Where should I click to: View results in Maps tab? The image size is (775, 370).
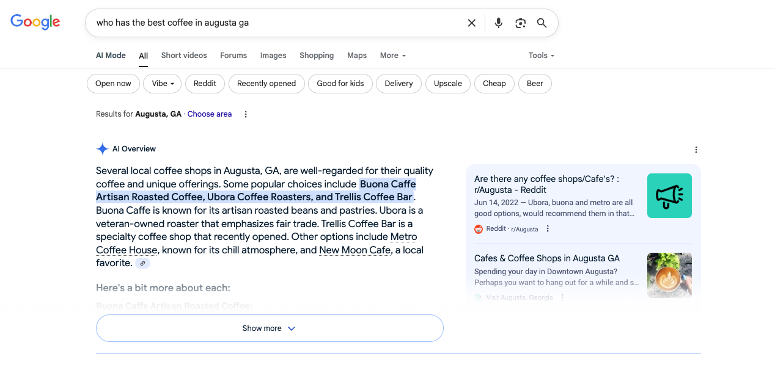tap(357, 56)
